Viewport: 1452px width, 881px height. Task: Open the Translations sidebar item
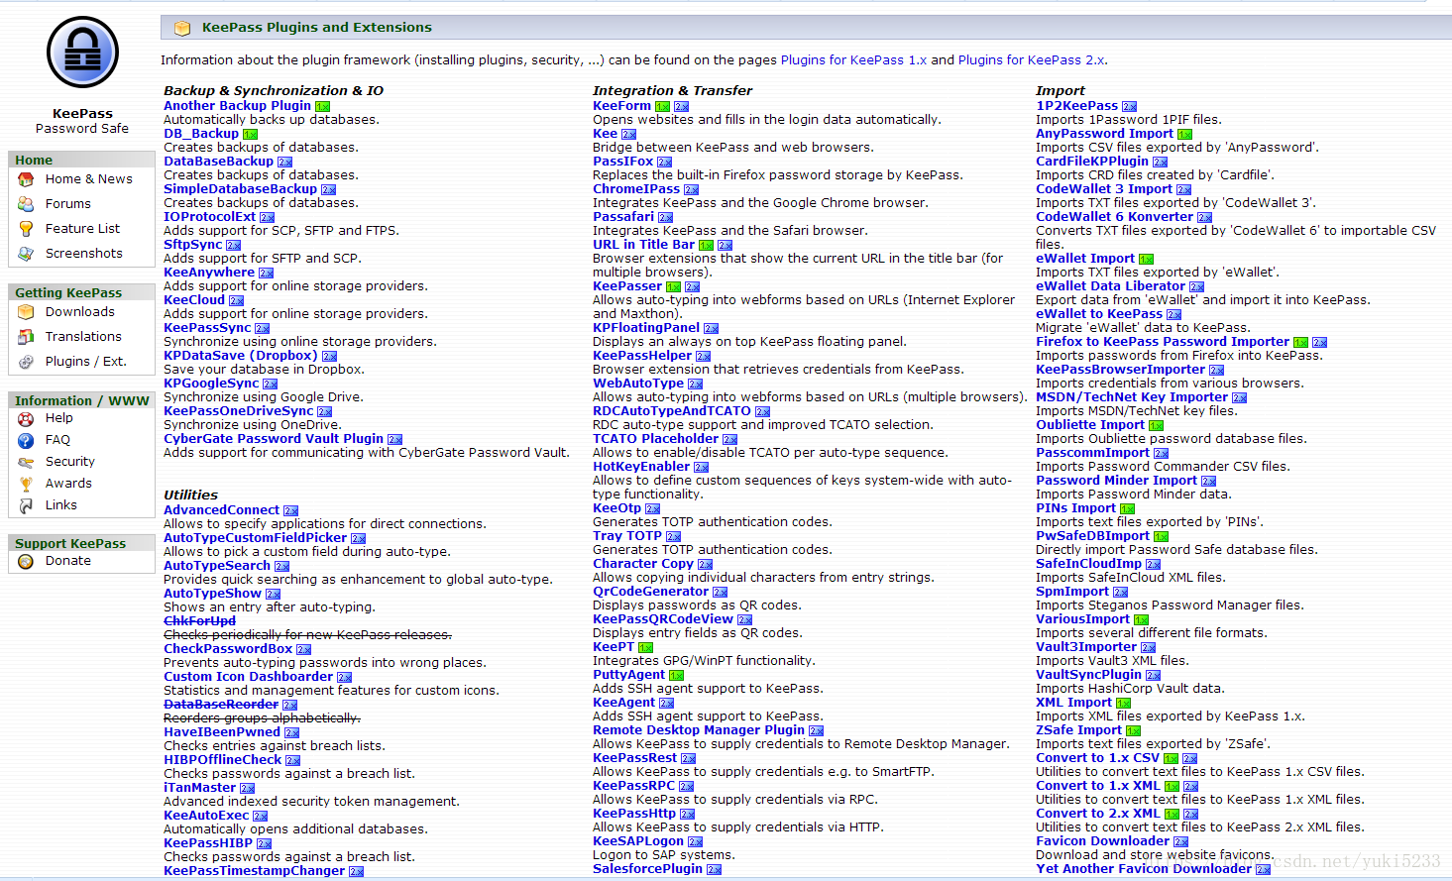[83, 337]
